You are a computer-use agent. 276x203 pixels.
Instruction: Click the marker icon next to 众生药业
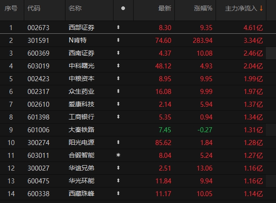tap(118, 91)
